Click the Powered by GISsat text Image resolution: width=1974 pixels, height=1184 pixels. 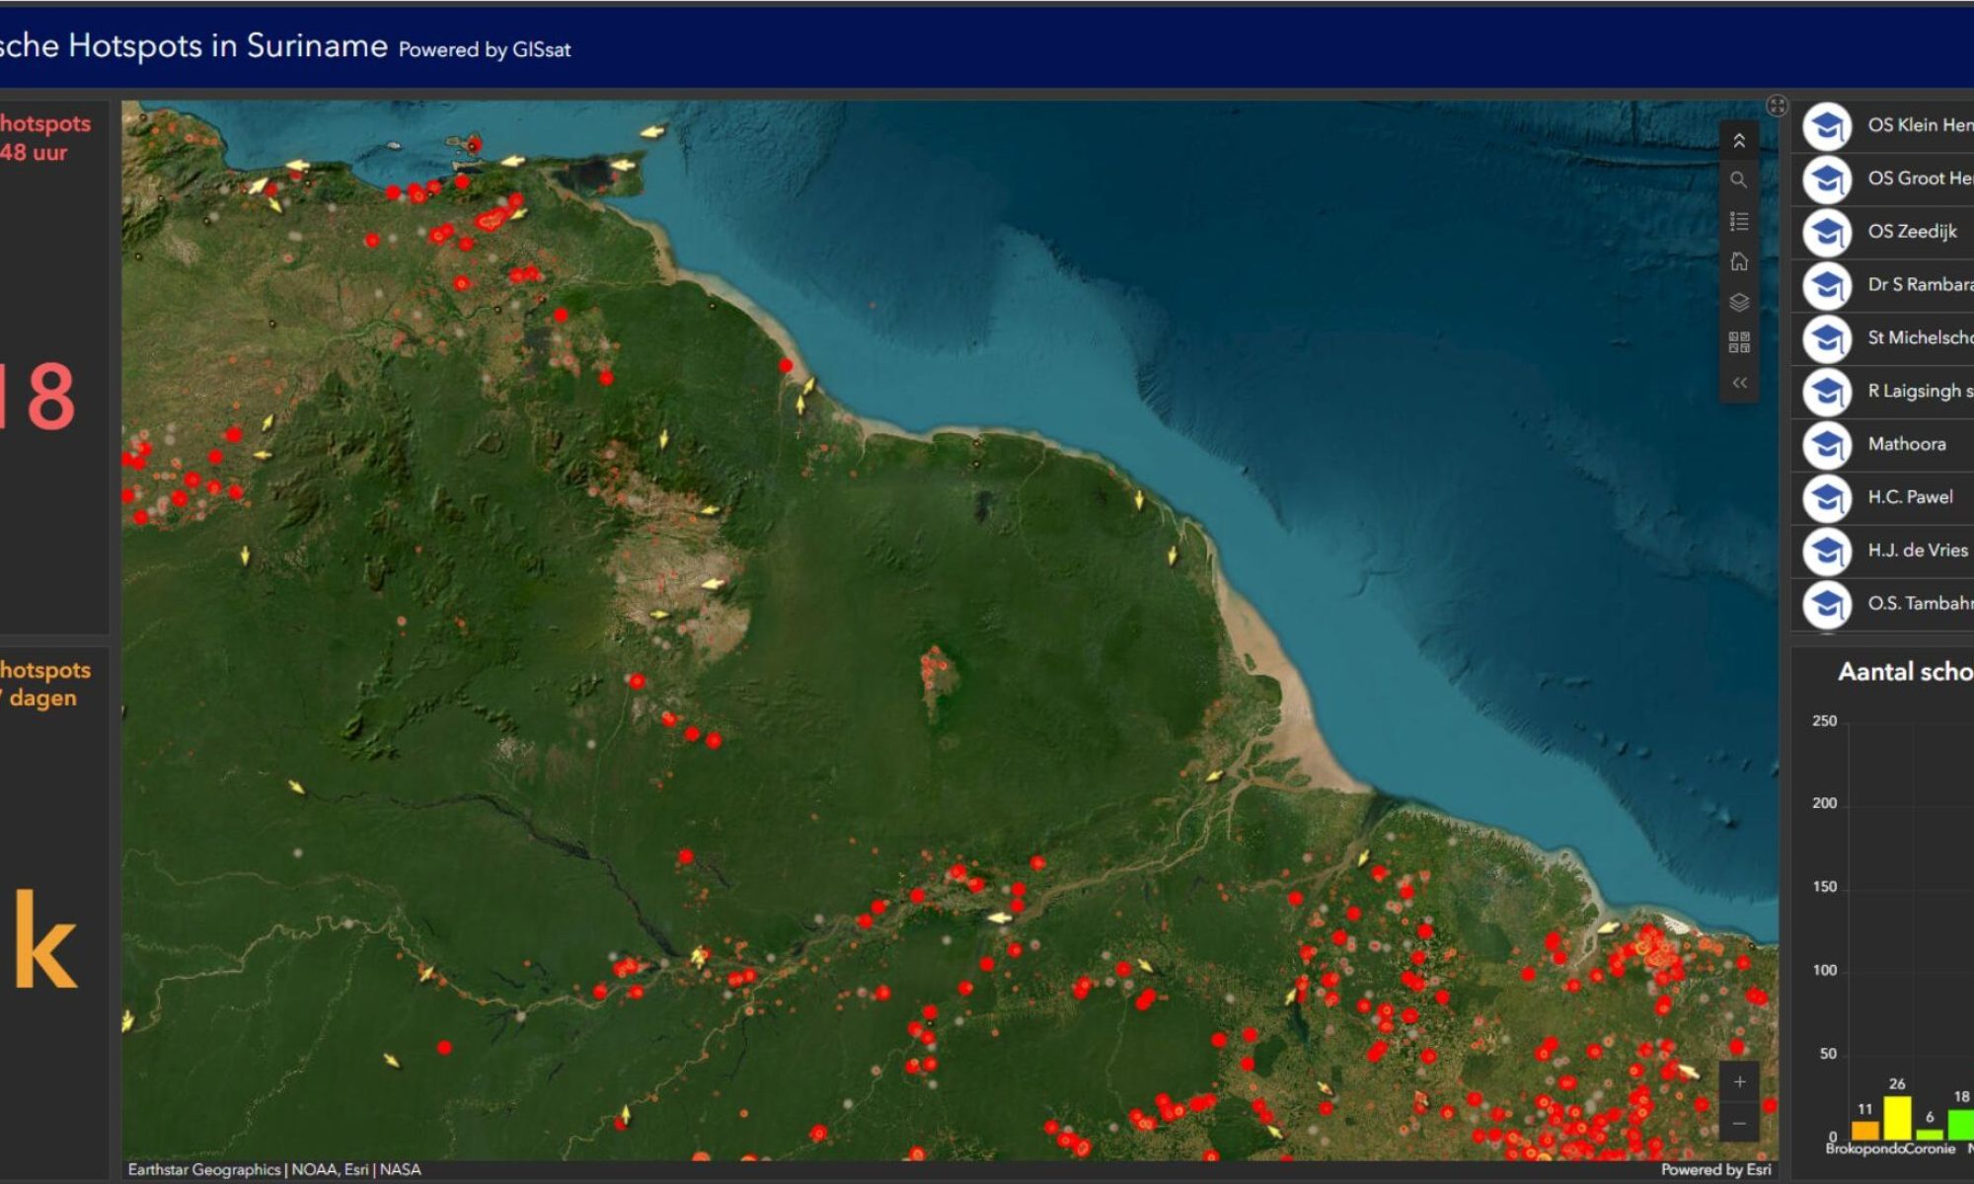click(x=486, y=45)
